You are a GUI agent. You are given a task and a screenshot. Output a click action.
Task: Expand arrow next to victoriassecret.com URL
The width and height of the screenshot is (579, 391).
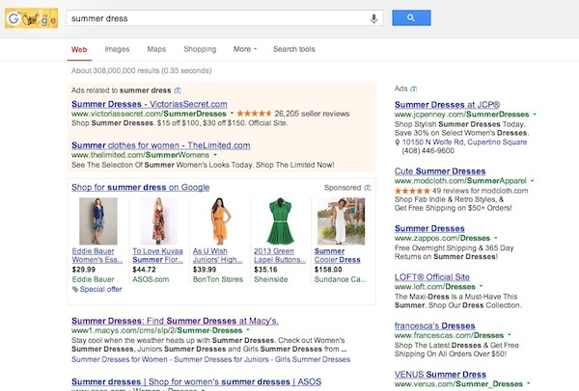(232, 114)
